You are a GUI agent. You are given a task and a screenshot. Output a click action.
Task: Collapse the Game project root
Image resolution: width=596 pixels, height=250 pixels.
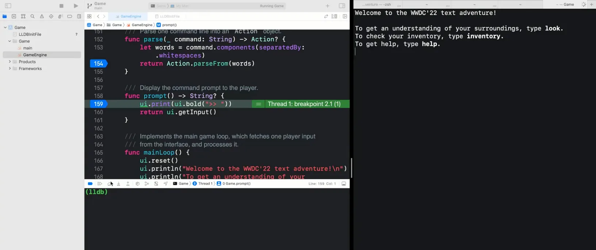pos(5,27)
